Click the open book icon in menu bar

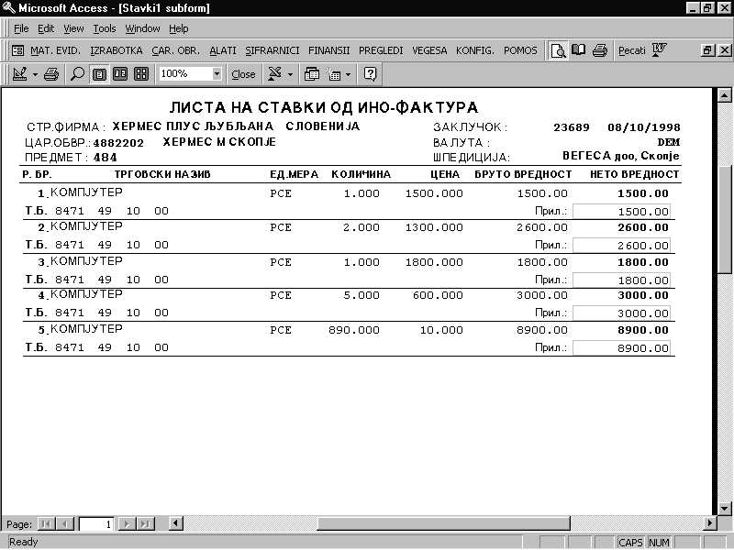pos(578,50)
